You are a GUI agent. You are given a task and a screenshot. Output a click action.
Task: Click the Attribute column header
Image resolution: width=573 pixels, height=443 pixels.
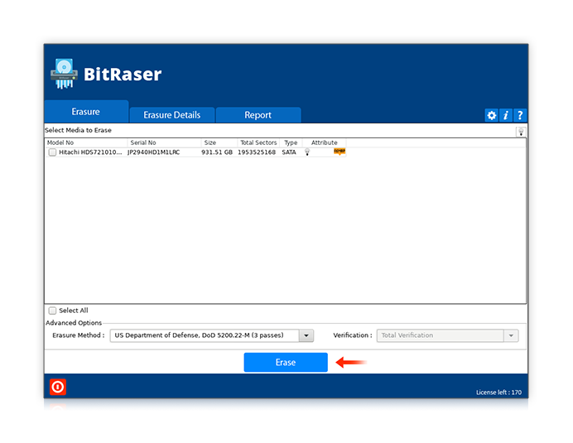click(324, 142)
